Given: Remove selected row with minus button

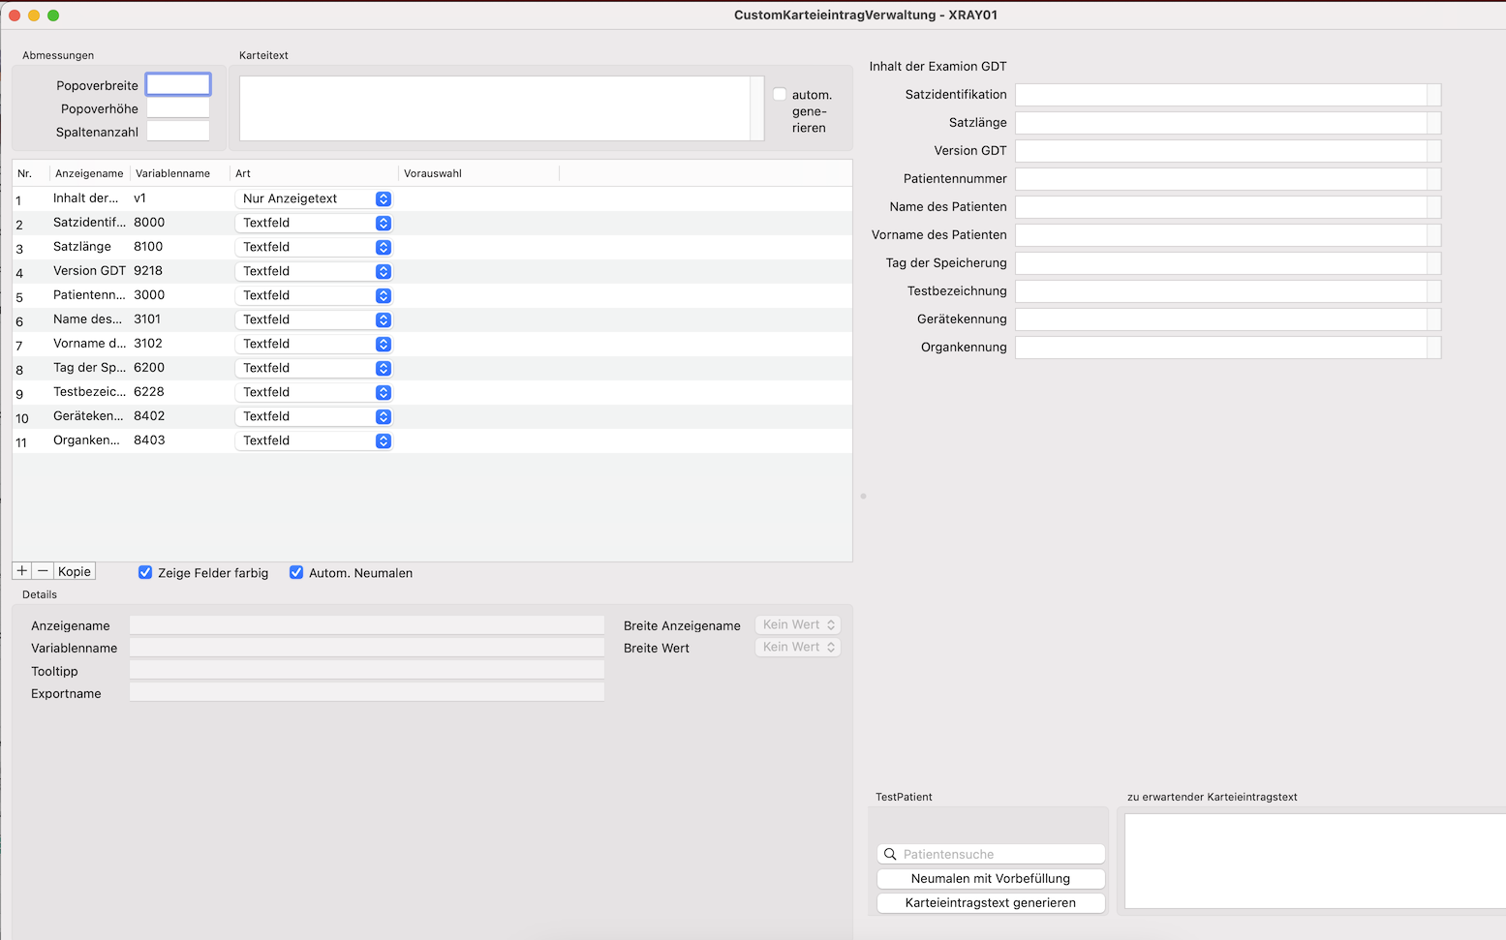Looking at the screenshot, I should coord(43,571).
